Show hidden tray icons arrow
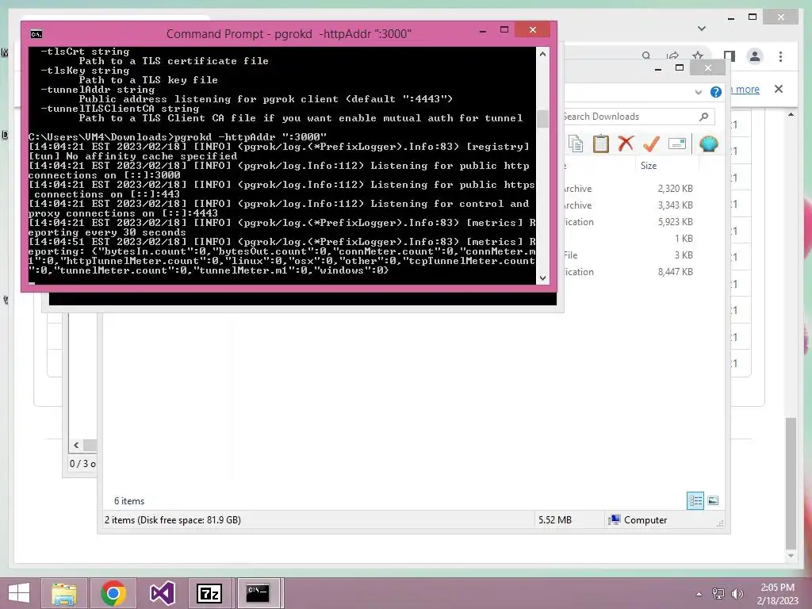The width and height of the screenshot is (812, 609). [x=699, y=594]
